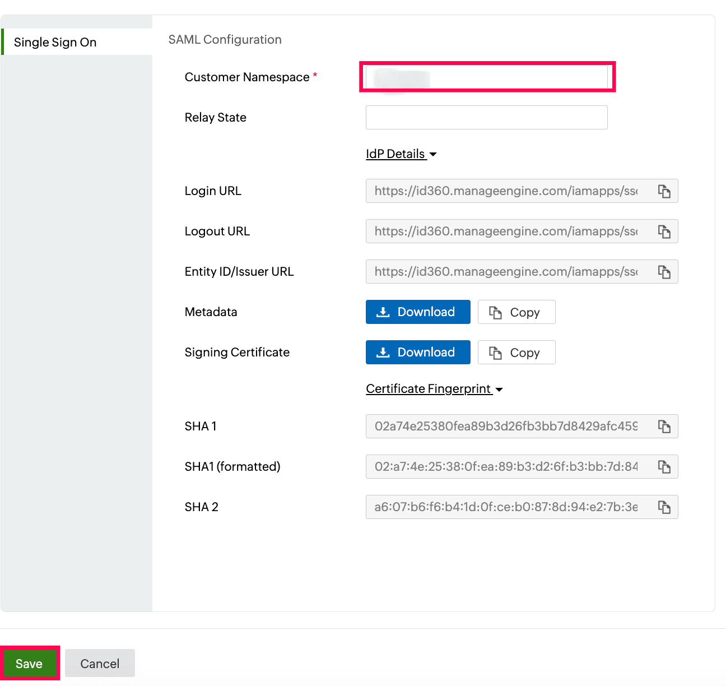The height and width of the screenshot is (686, 726).
Task: Copy the Login URL value
Action: tap(664, 191)
